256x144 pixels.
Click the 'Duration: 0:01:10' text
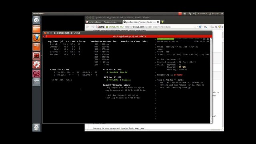(167, 42)
